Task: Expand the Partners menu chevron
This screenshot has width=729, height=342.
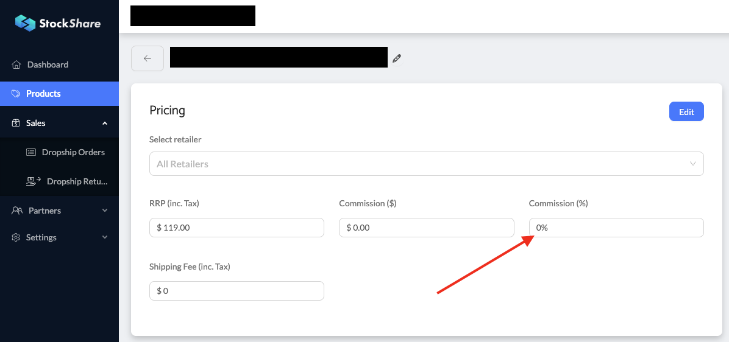Action: pos(105,211)
